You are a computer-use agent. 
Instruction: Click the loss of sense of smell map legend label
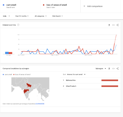(x=23, y=74)
